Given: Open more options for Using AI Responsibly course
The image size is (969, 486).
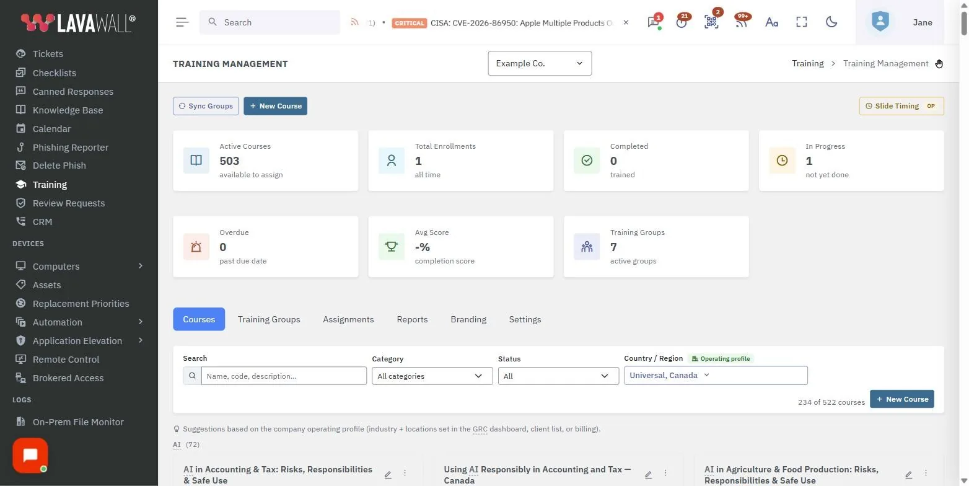Looking at the screenshot, I should pyautogui.click(x=665, y=473).
